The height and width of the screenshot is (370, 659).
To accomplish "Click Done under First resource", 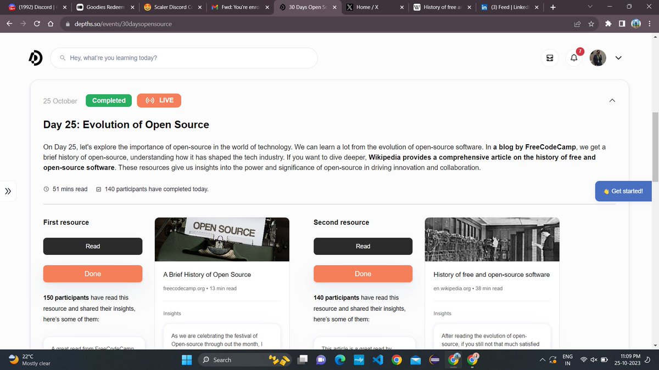I will (93, 274).
